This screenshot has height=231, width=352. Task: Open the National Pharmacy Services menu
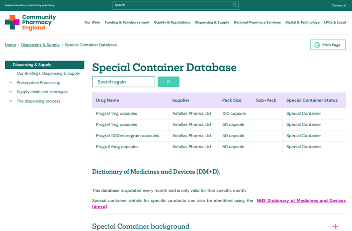(x=257, y=22)
